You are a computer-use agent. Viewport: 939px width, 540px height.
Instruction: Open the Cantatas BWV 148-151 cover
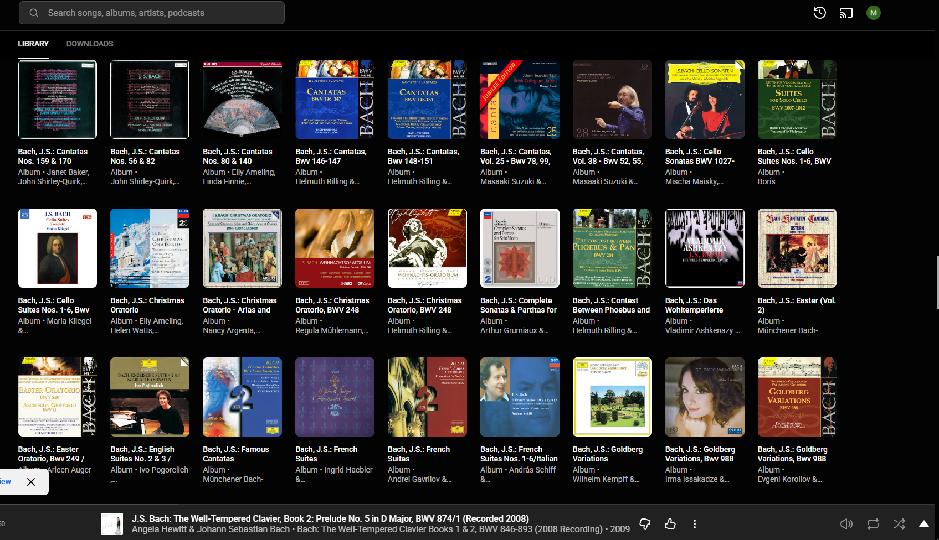(427, 99)
